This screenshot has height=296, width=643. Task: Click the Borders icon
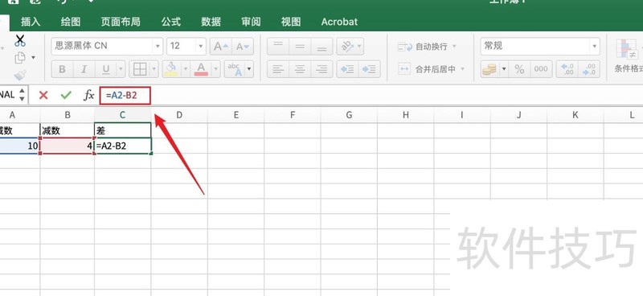140,69
